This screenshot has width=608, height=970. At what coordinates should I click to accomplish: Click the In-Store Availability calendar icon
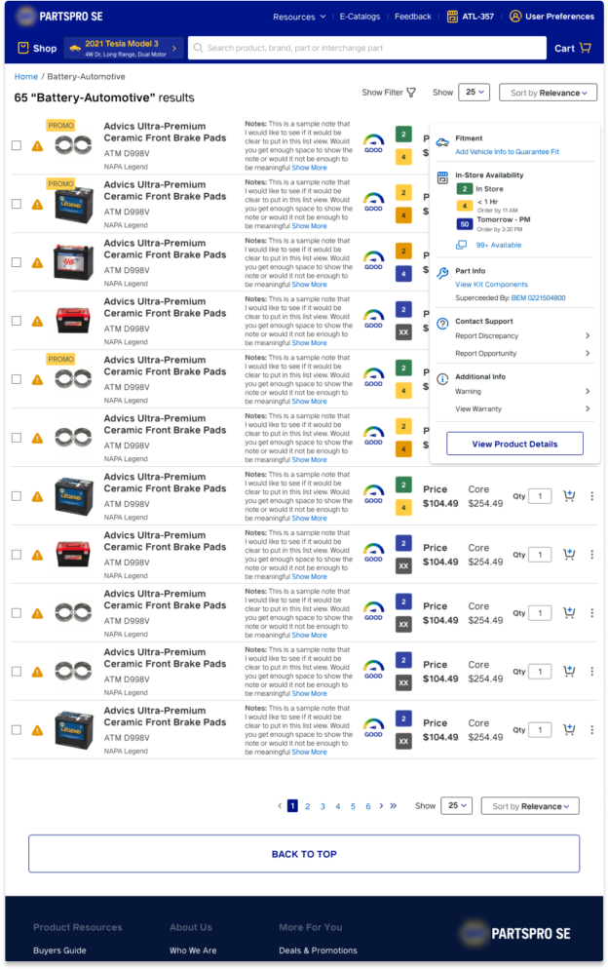click(442, 178)
